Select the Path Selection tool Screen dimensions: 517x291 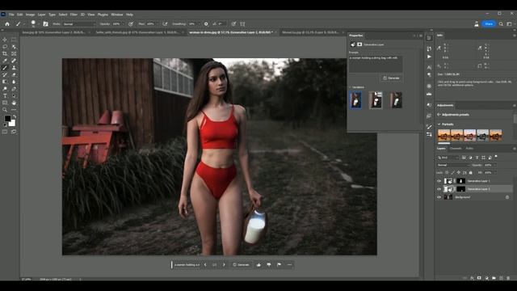tap(14, 96)
